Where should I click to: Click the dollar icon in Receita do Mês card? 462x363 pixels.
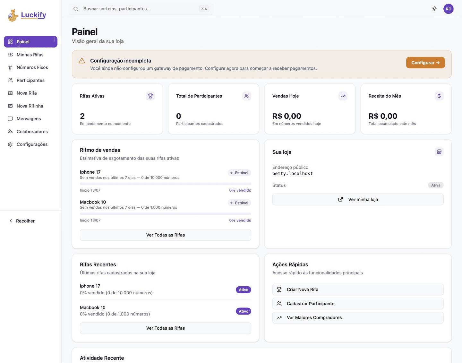(439, 96)
